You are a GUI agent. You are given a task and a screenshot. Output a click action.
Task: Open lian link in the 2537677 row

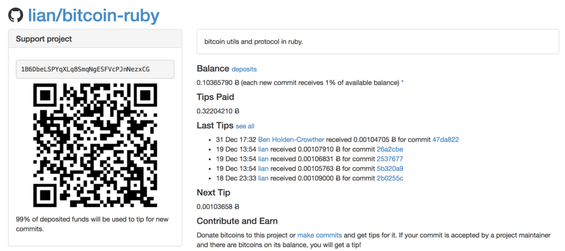pos(263,159)
